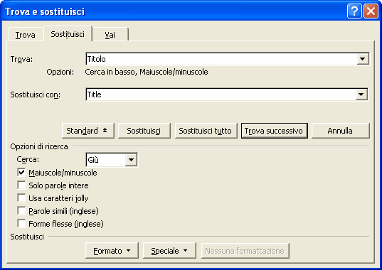
Task: Switch to the Trova tab
Action: click(26, 35)
